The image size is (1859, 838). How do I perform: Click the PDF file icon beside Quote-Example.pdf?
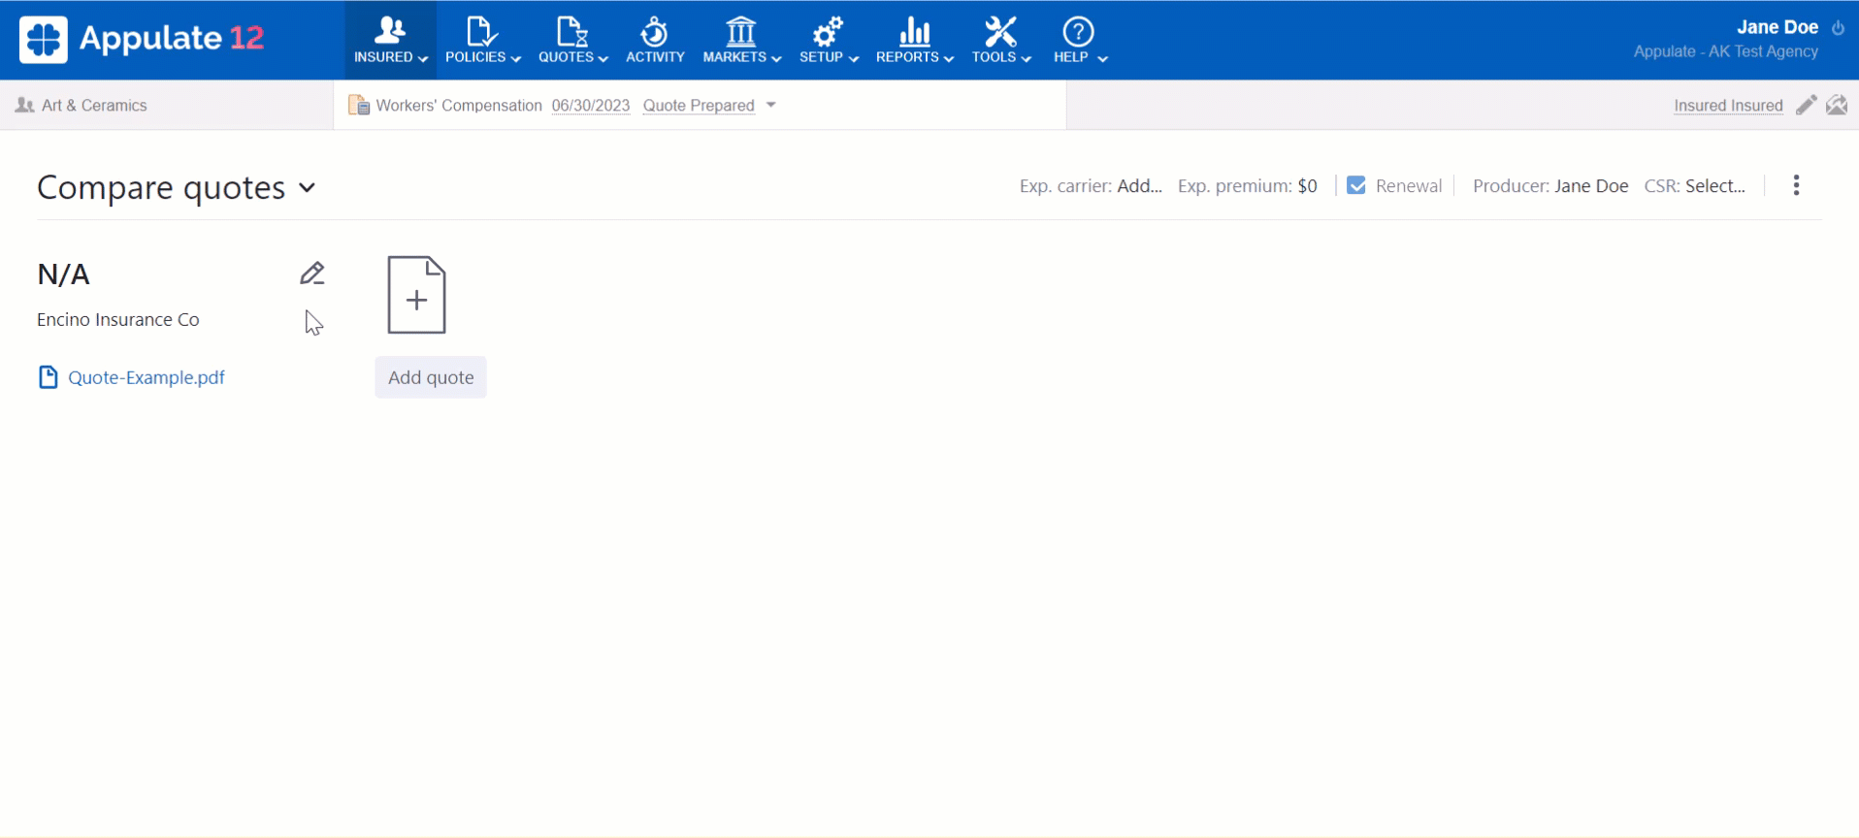tap(48, 377)
